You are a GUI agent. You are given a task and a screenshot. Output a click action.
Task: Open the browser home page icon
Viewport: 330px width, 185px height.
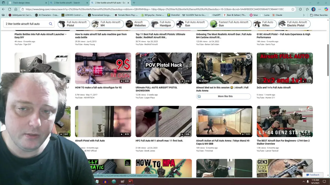[x=16, y=9]
